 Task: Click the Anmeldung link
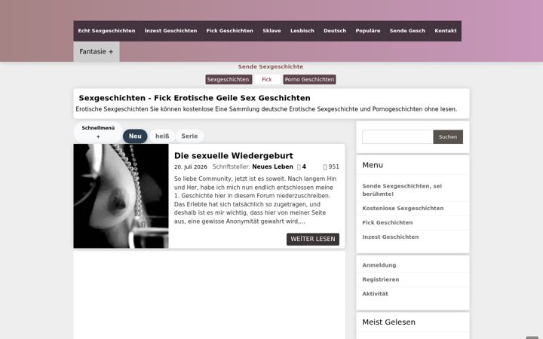point(379,265)
